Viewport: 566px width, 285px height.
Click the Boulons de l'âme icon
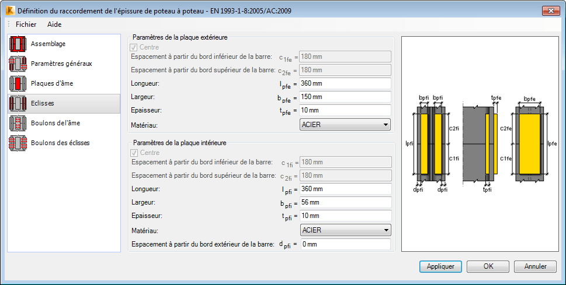[x=18, y=123]
